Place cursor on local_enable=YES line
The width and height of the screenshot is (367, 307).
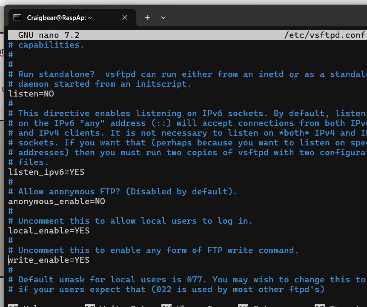point(49,230)
